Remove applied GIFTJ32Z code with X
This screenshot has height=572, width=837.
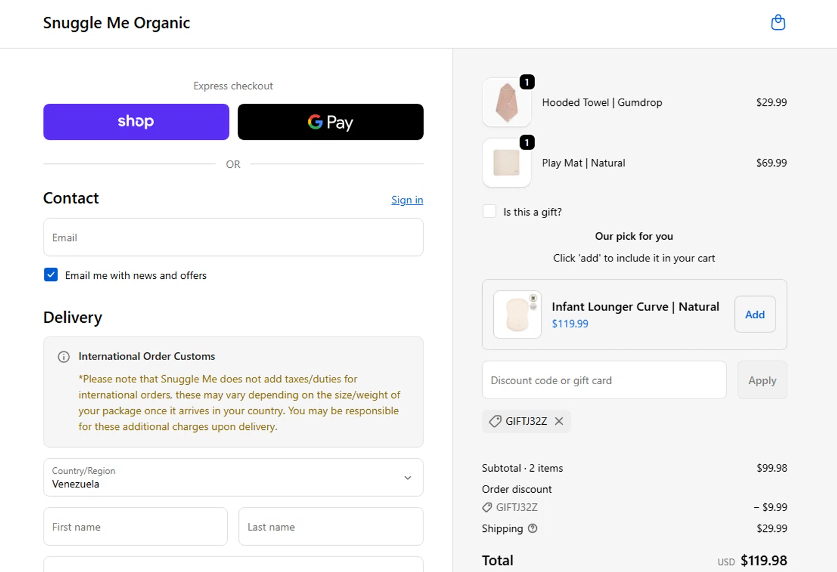pyautogui.click(x=559, y=421)
